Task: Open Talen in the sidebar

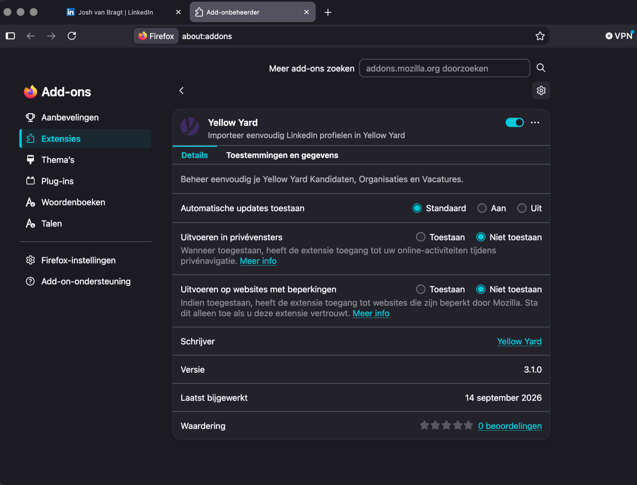Action: (85, 223)
